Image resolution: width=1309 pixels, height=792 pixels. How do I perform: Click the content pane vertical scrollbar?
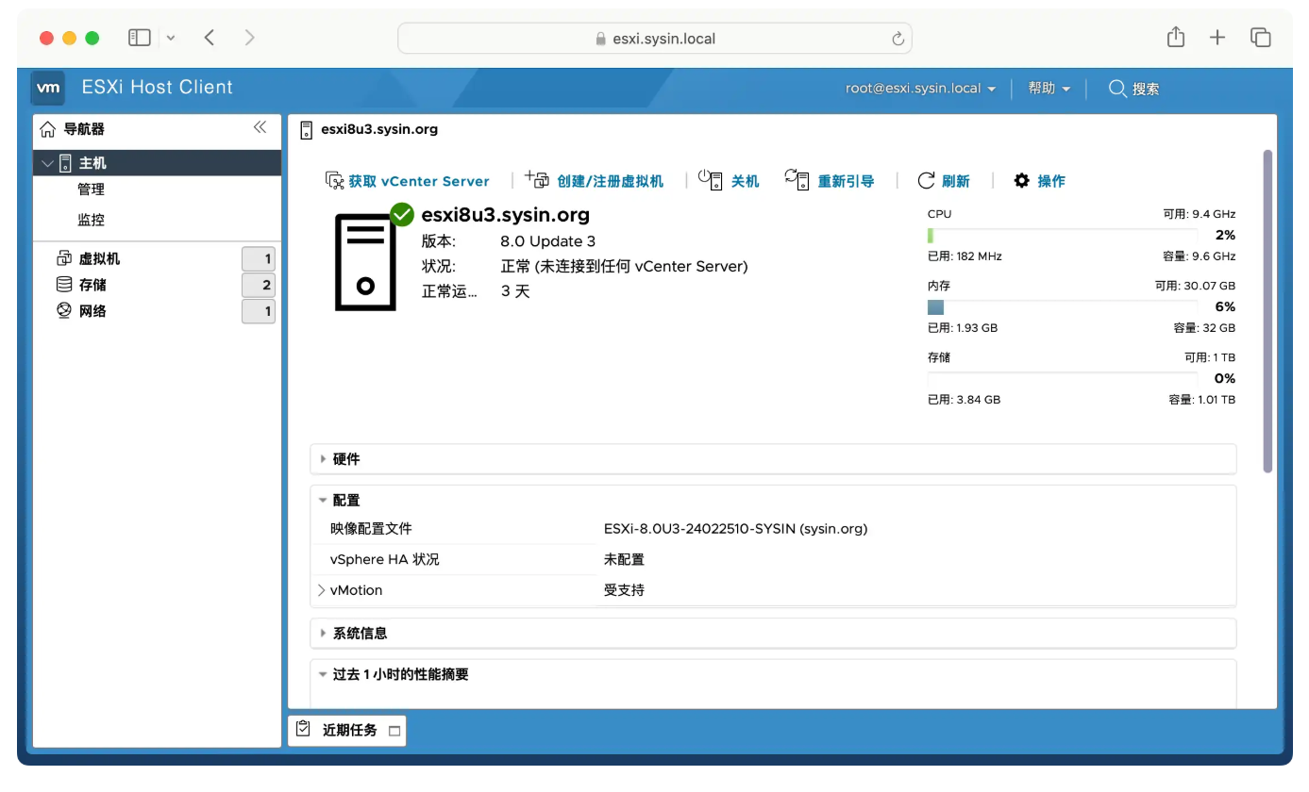tap(1267, 311)
